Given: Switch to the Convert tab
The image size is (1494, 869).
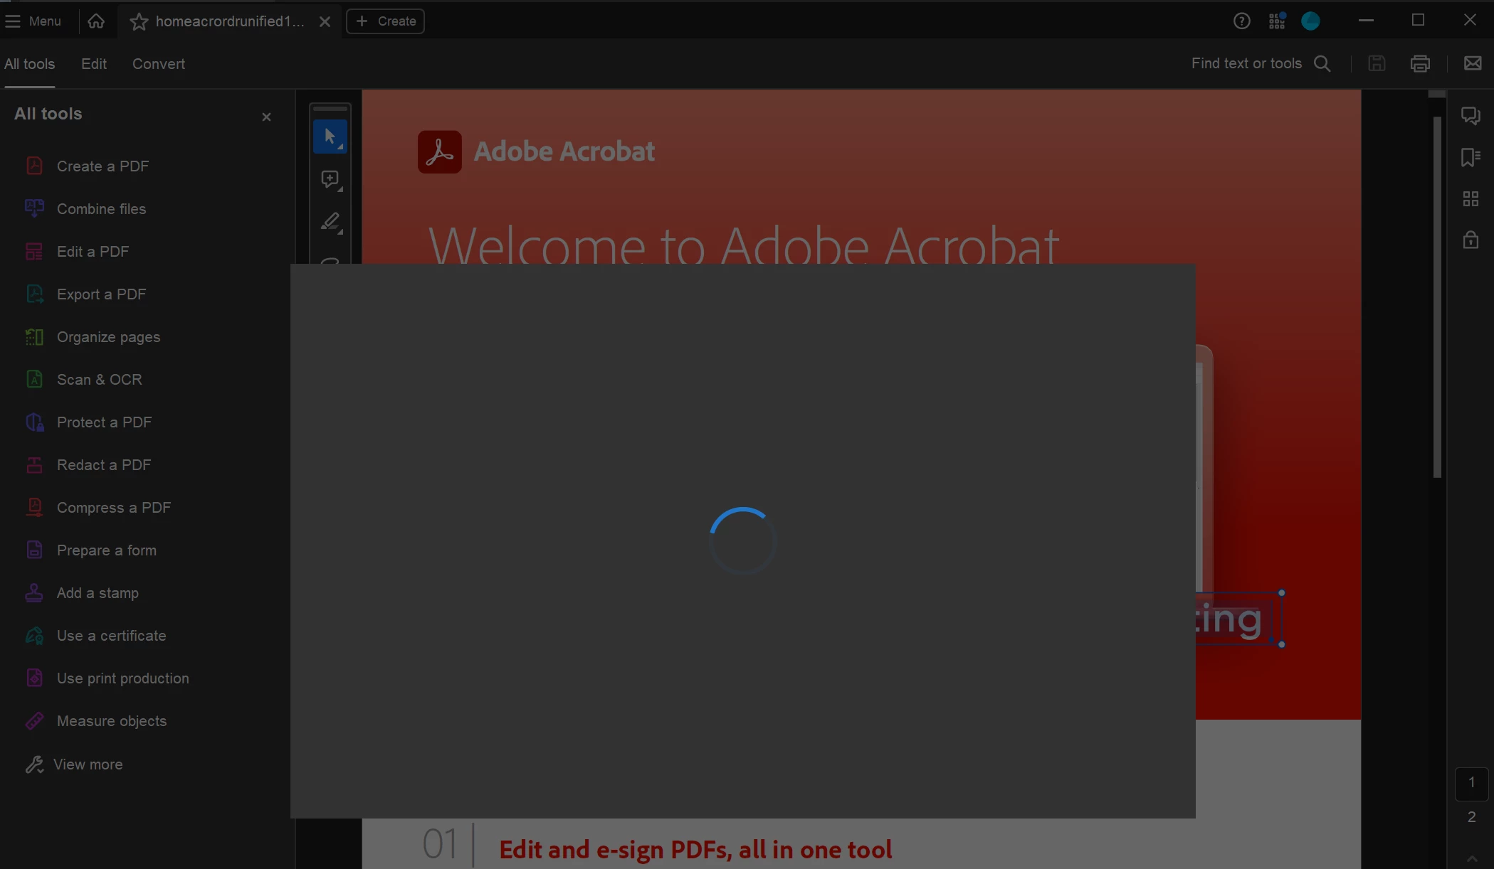Looking at the screenshot, I should pyautogui.click(x=158, y=64).
